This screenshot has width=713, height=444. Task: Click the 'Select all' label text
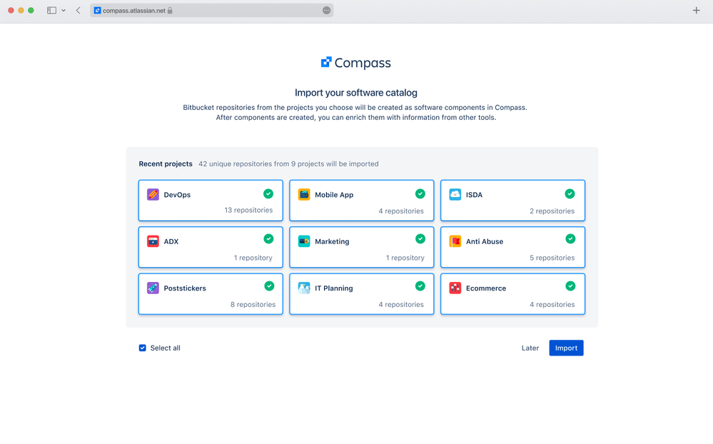(165, 348)
